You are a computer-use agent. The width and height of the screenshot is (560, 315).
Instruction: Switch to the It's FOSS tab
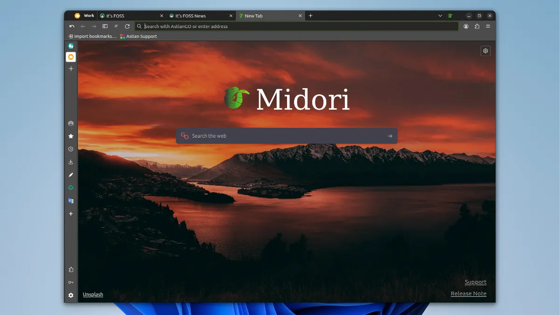(128, 16)
